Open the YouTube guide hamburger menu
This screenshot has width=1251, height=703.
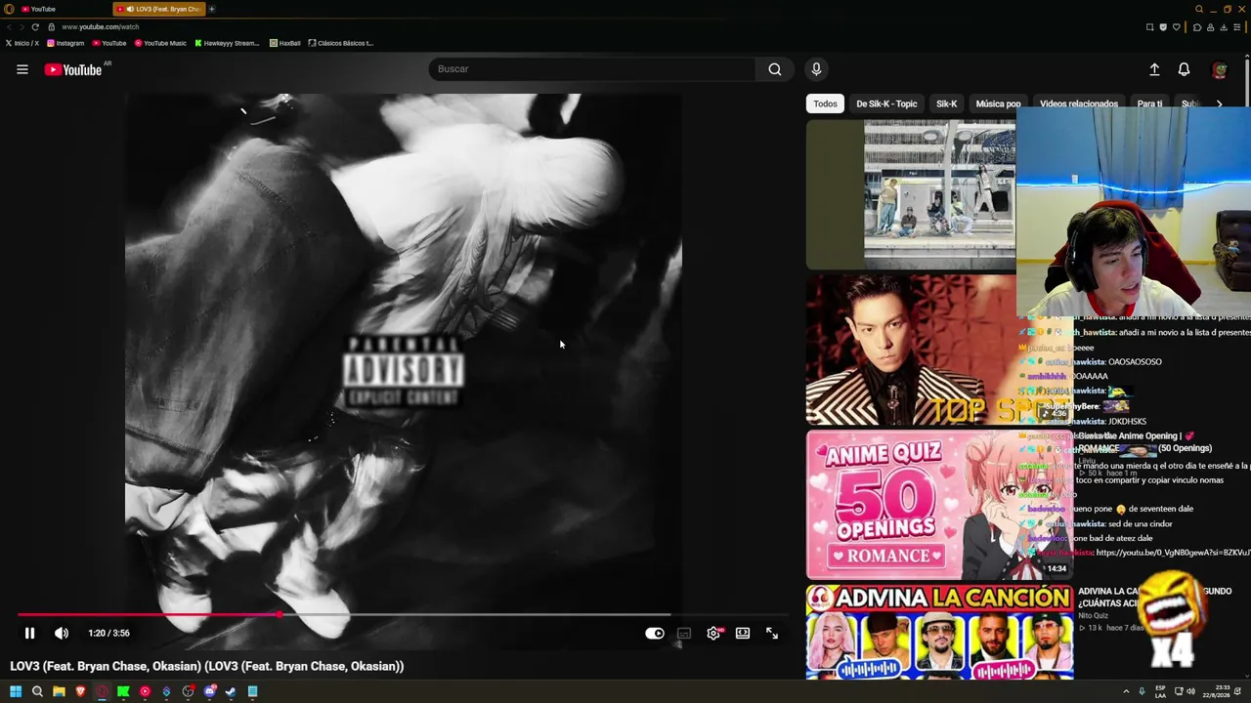pos(22,69)
